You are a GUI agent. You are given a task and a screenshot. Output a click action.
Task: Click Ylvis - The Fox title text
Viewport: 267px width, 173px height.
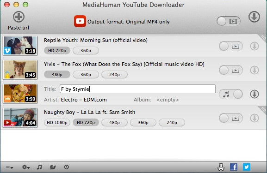pos(124,64)
